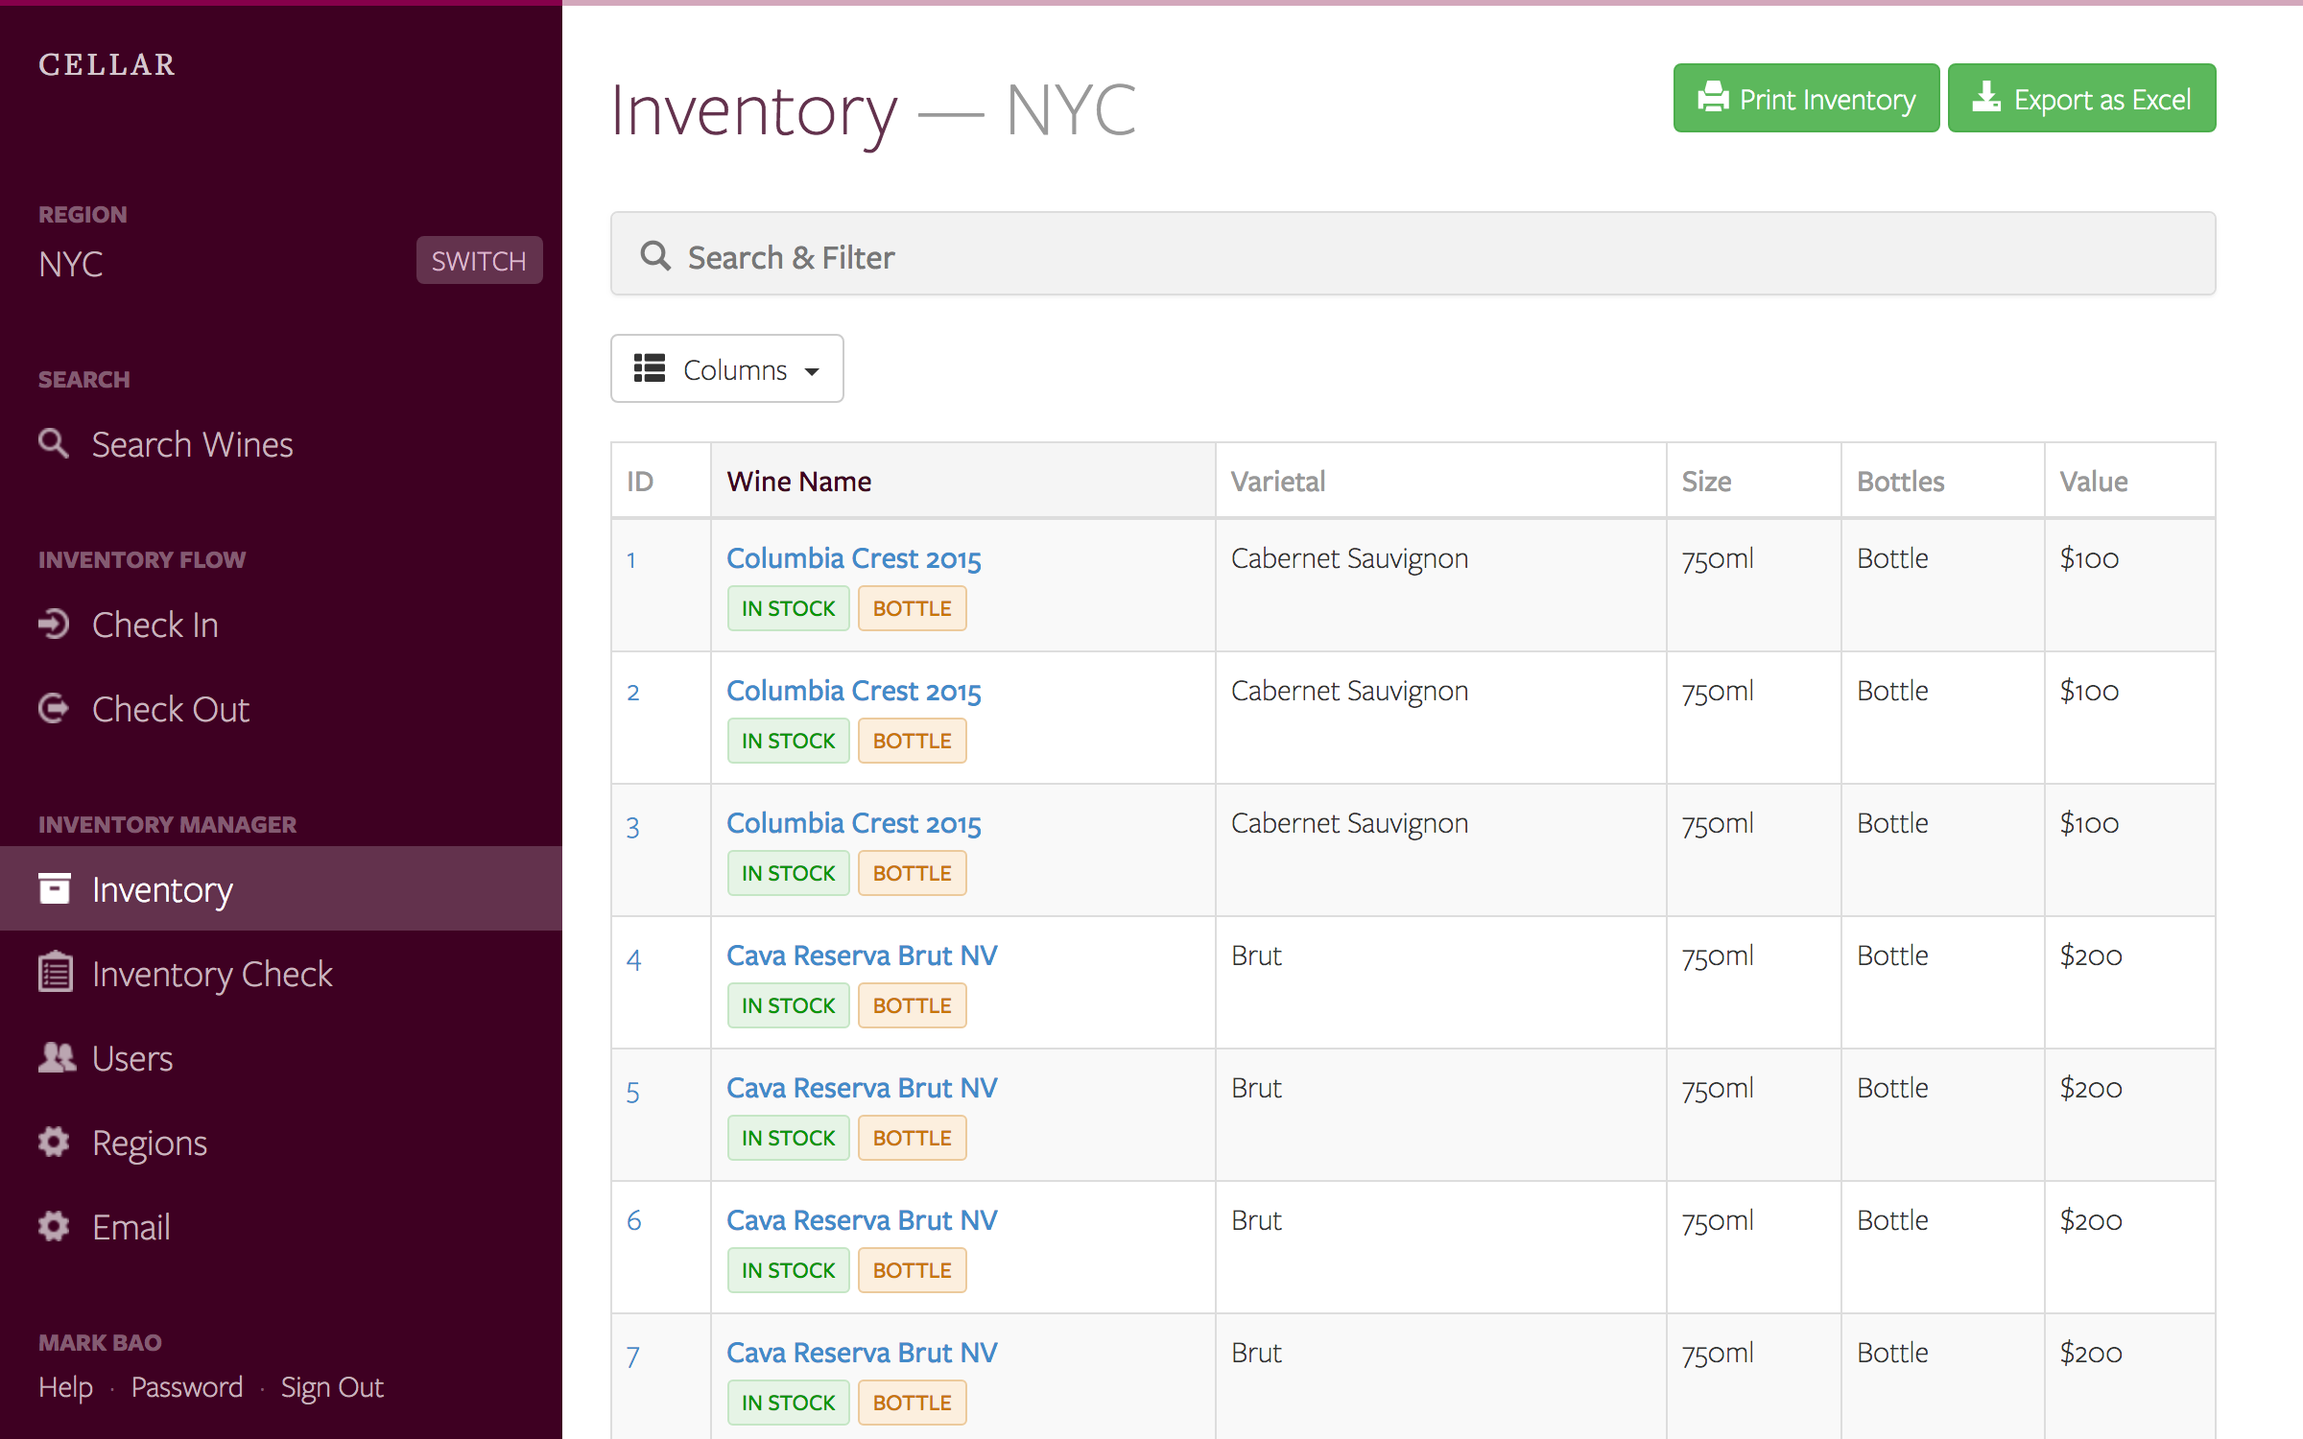Open Columbia Crest 2015 in row 2

853,691
